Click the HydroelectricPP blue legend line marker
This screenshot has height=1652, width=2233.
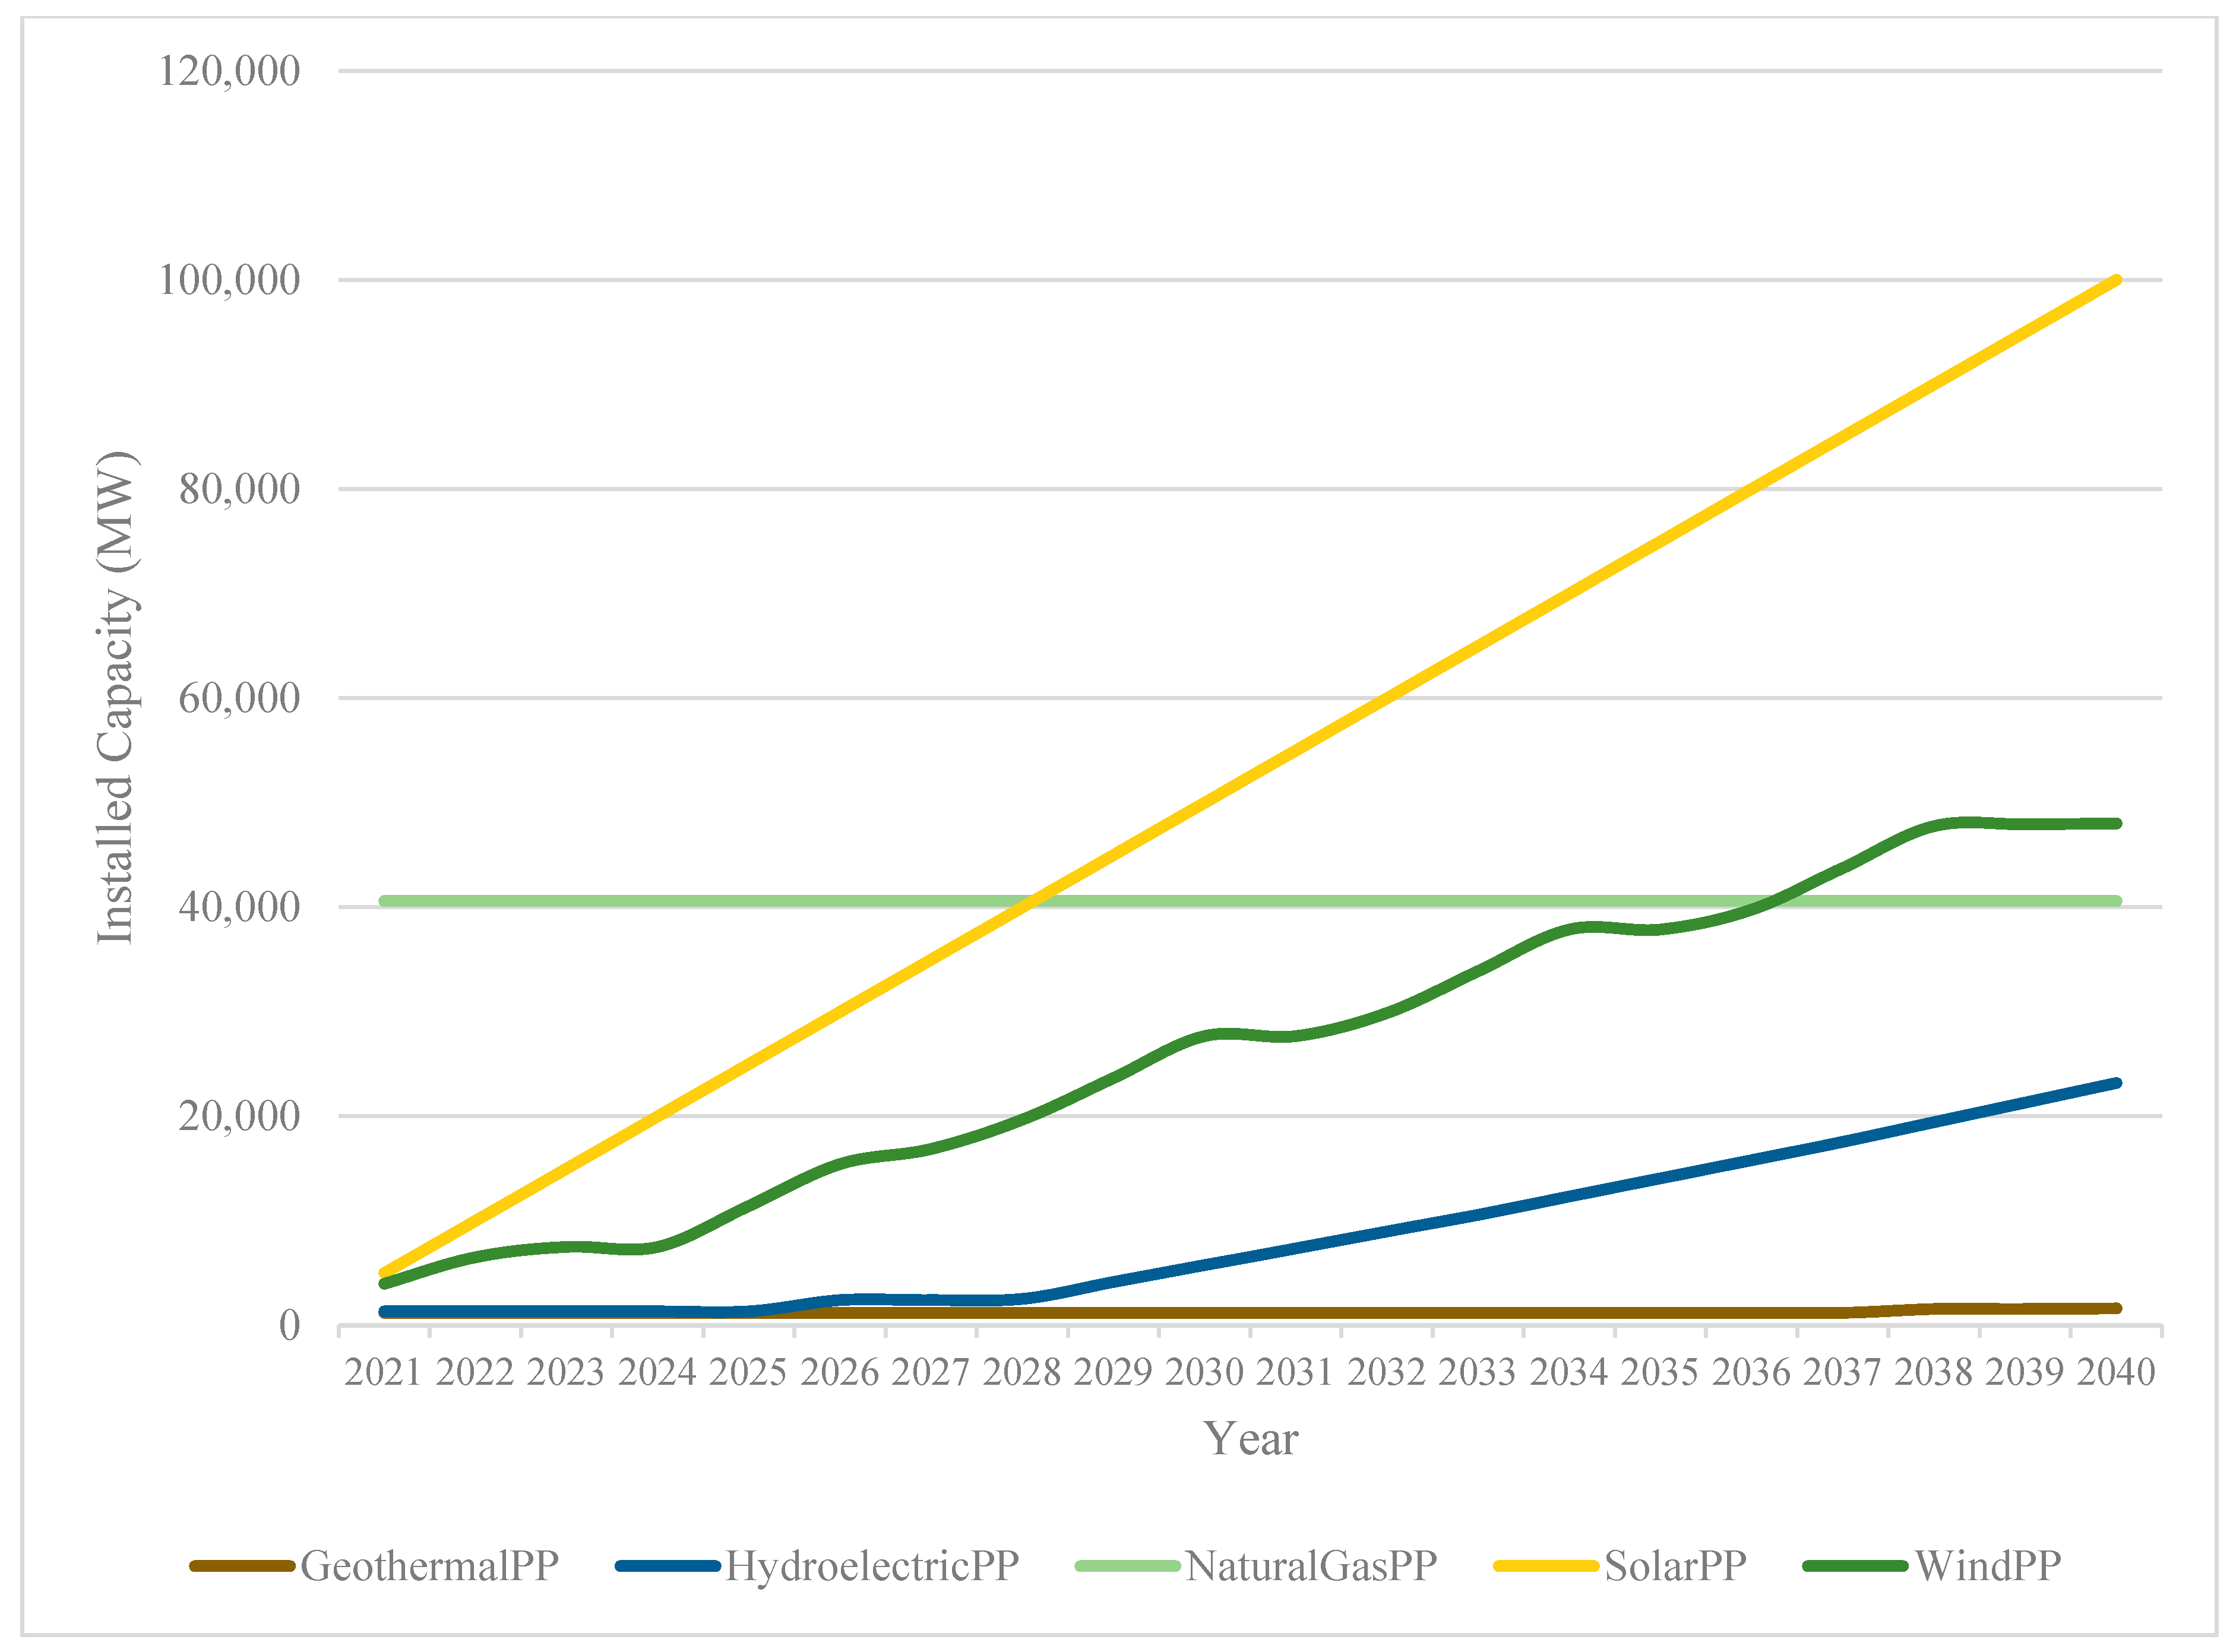point(667,1566)
